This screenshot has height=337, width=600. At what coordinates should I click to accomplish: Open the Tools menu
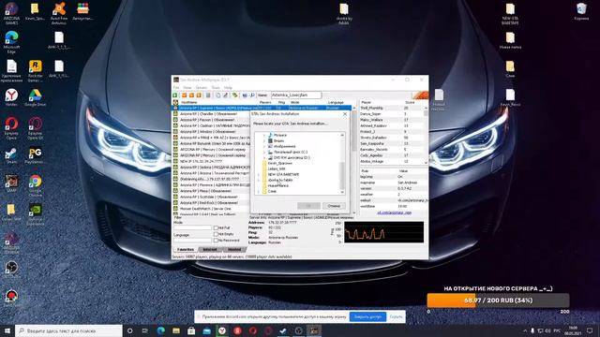pos(216,87)
